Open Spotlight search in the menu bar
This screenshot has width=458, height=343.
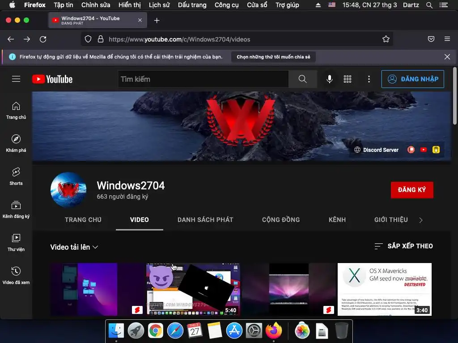pyautogui.click(x=429, y=5)
